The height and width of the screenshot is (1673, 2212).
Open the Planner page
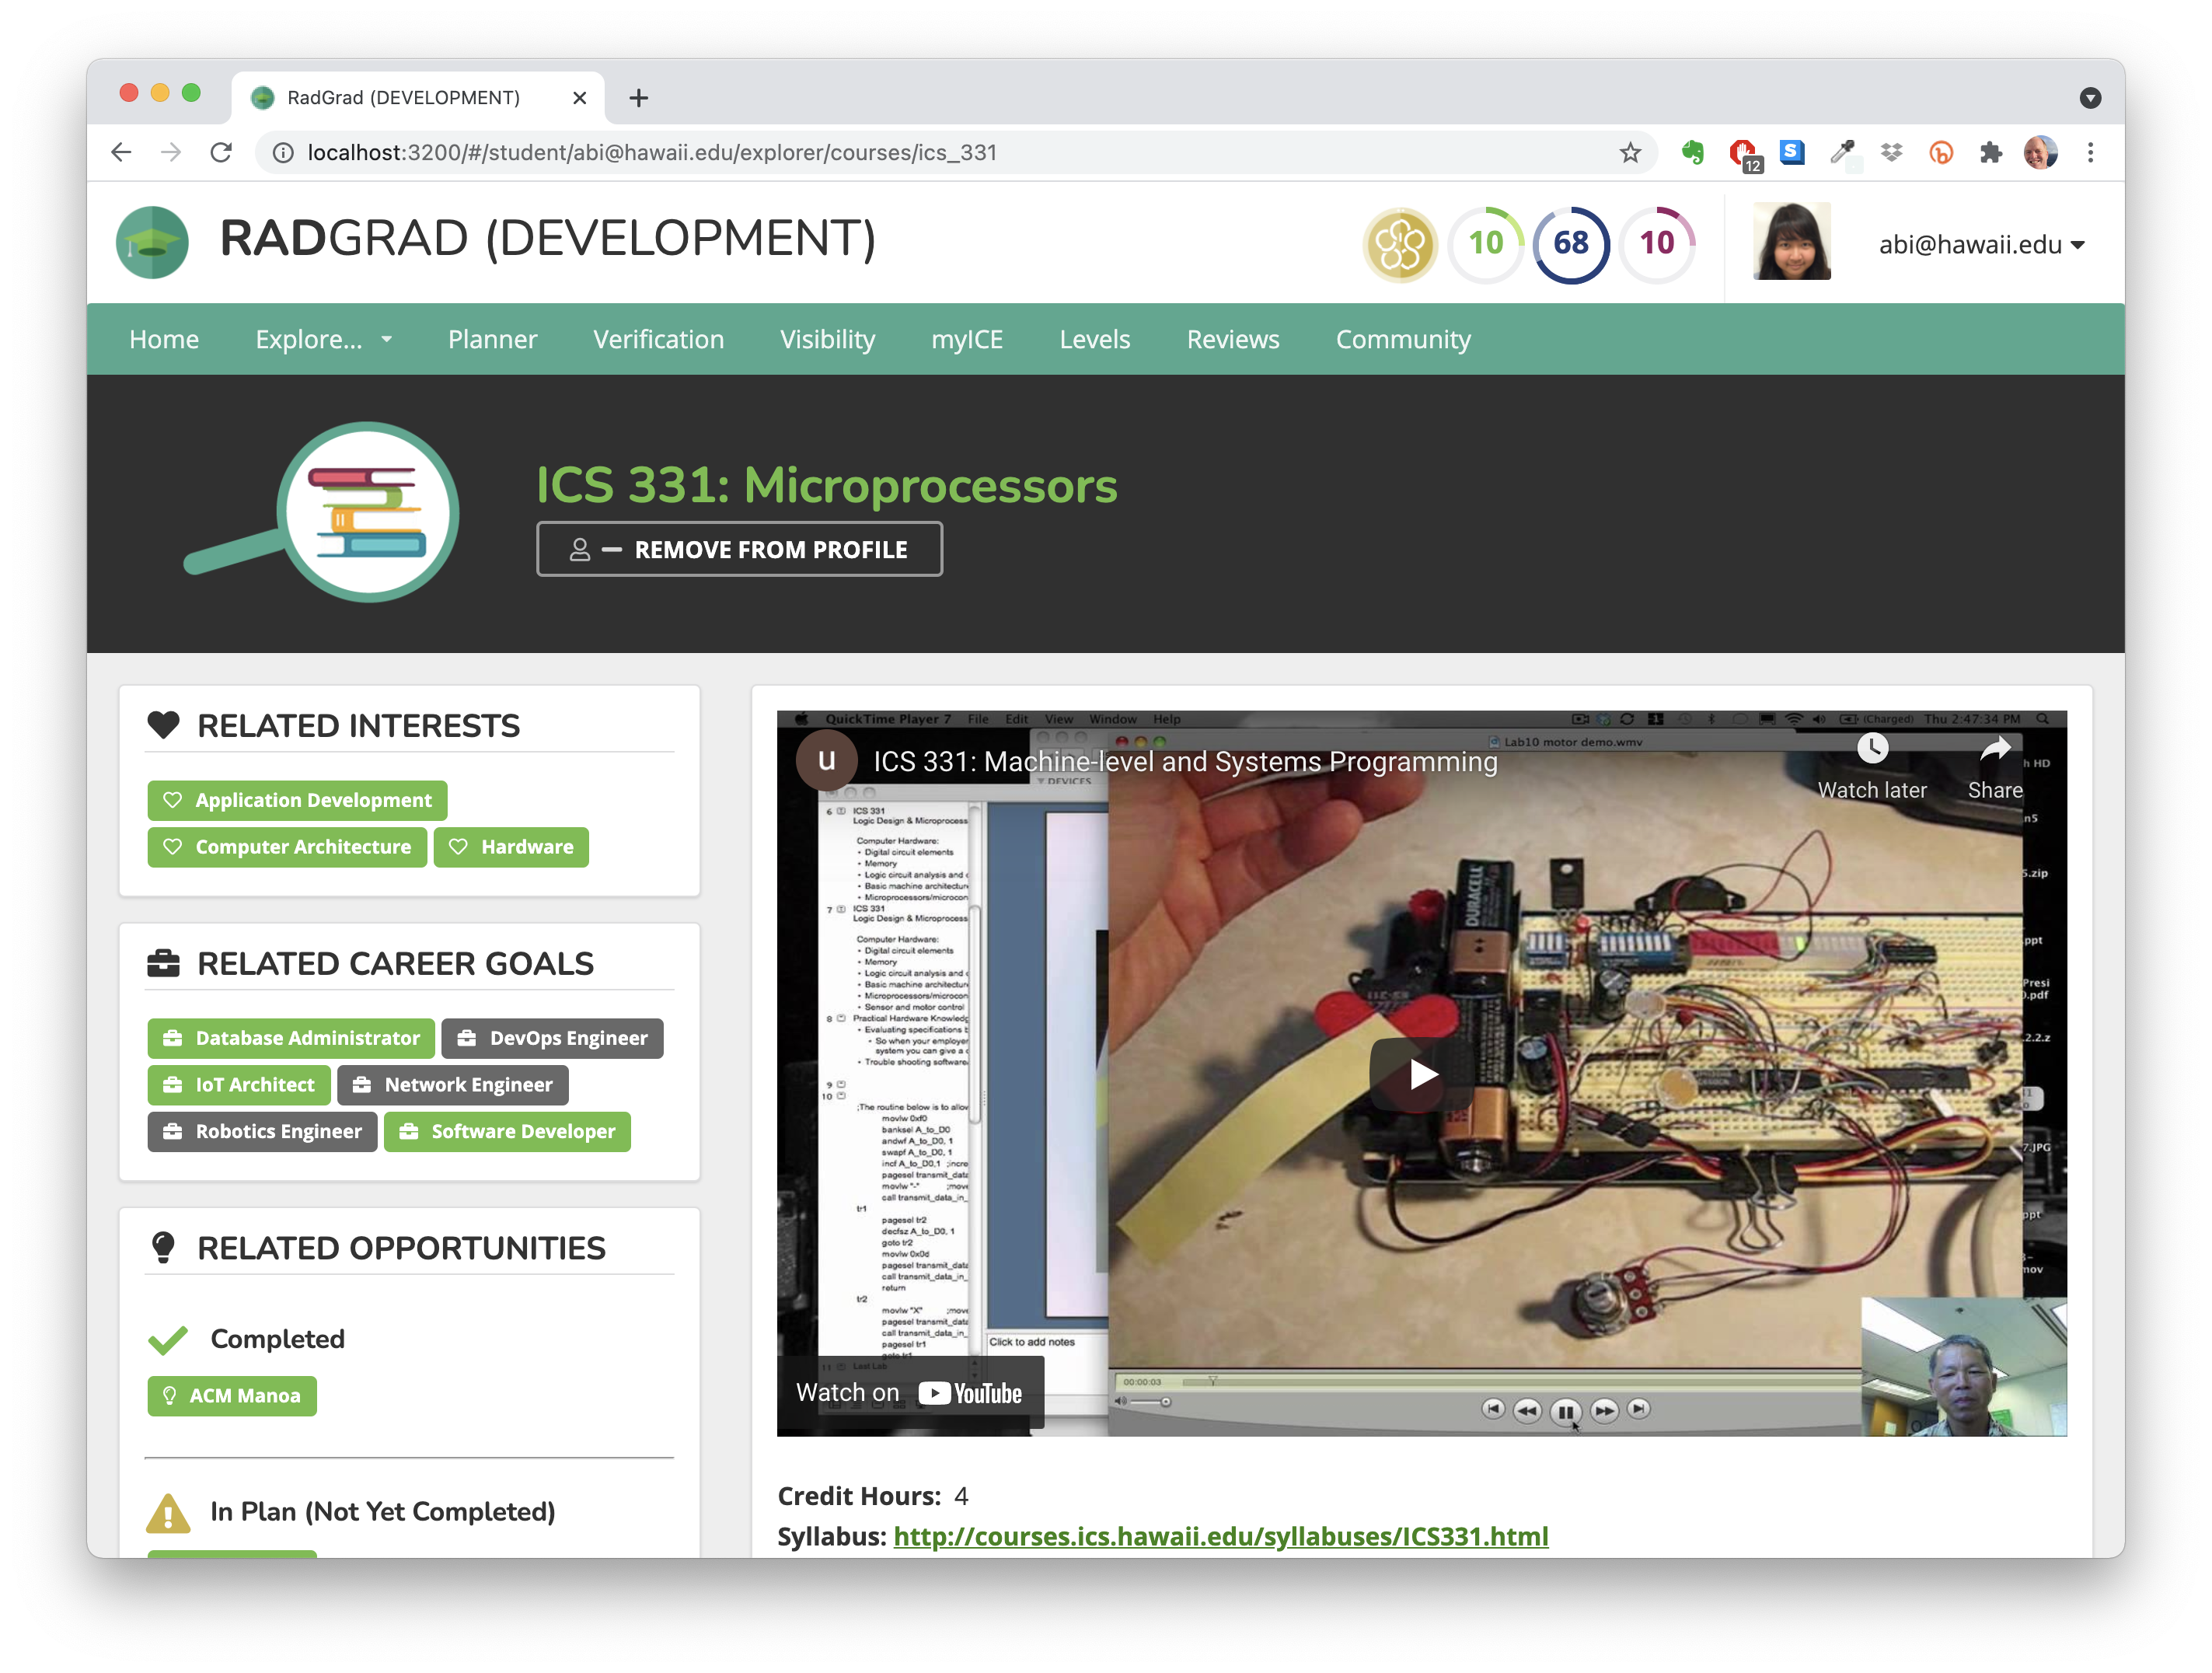pyautogui.click(x=492, y=339)
